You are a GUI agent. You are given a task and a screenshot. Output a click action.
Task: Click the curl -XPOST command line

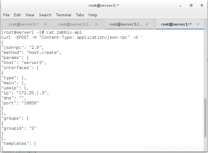coord(72,37)
